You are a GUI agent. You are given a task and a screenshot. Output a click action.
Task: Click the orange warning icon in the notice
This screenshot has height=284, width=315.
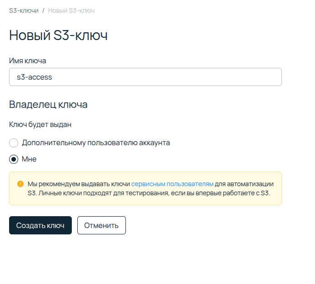pos(20,184)
